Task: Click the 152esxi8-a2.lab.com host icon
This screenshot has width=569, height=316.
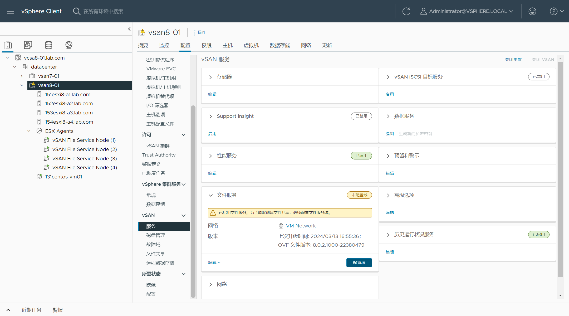Action: [39, 104]
